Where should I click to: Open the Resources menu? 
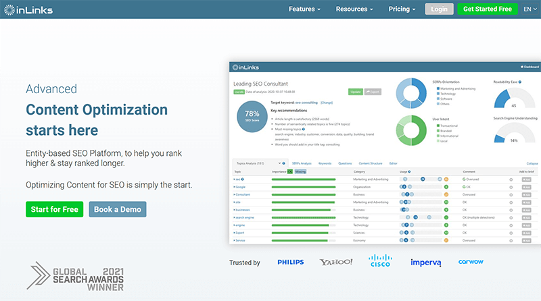354,9
